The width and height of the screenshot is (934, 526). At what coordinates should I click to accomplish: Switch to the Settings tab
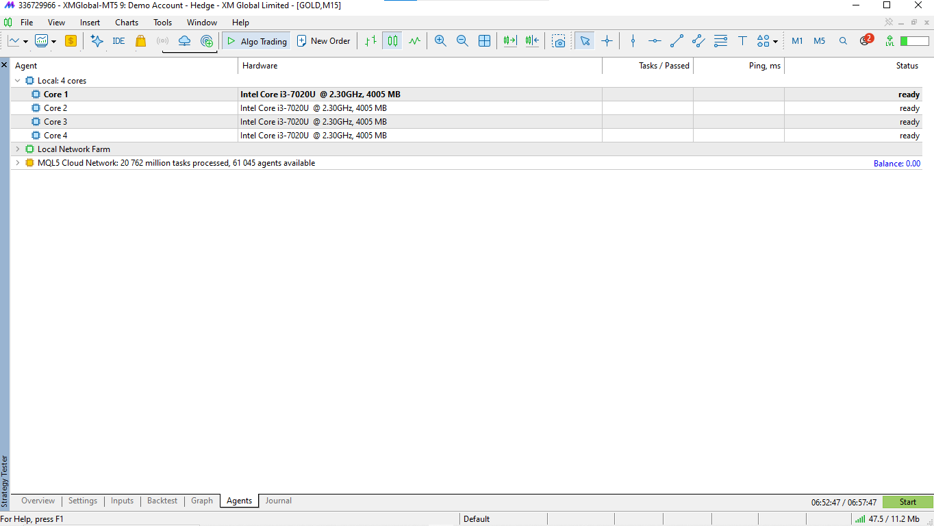point(83,501)
